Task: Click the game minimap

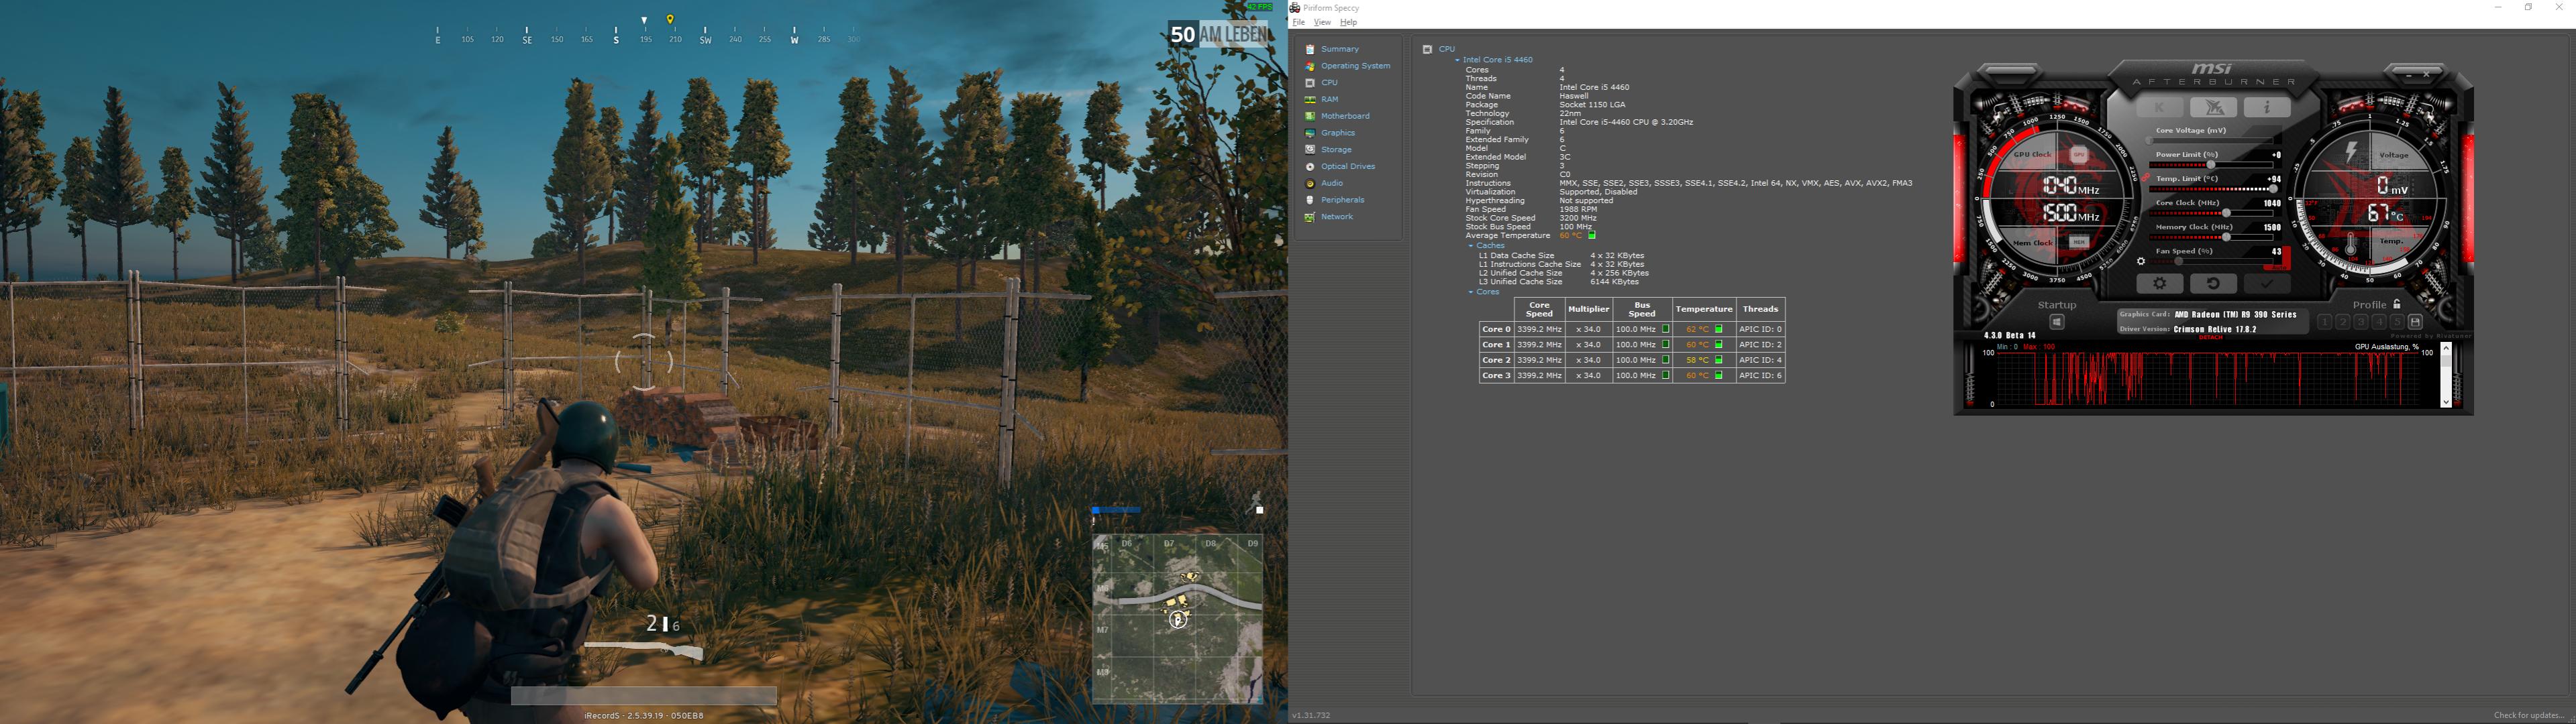Action: tap(1177, 619)
